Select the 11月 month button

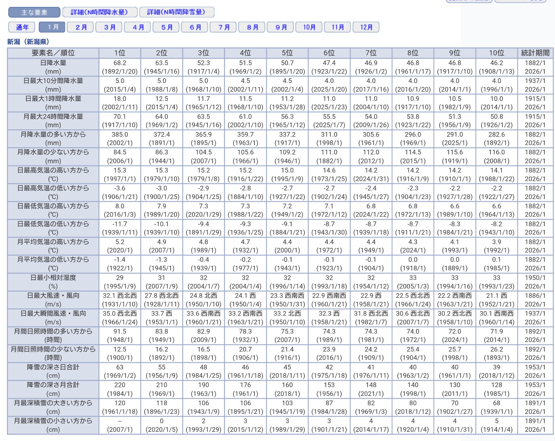coord(337,27)
